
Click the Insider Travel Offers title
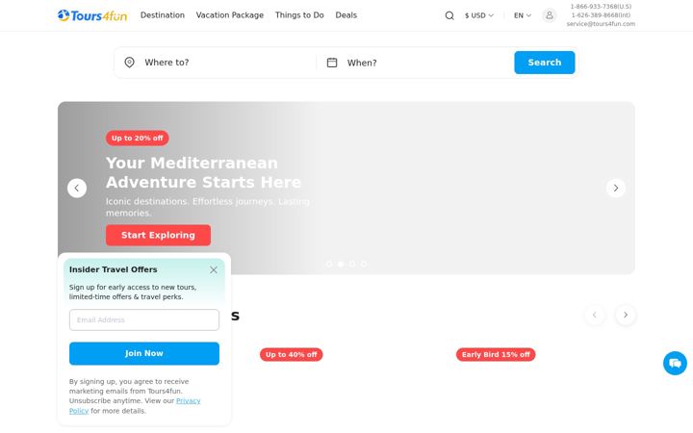[114, 269]
